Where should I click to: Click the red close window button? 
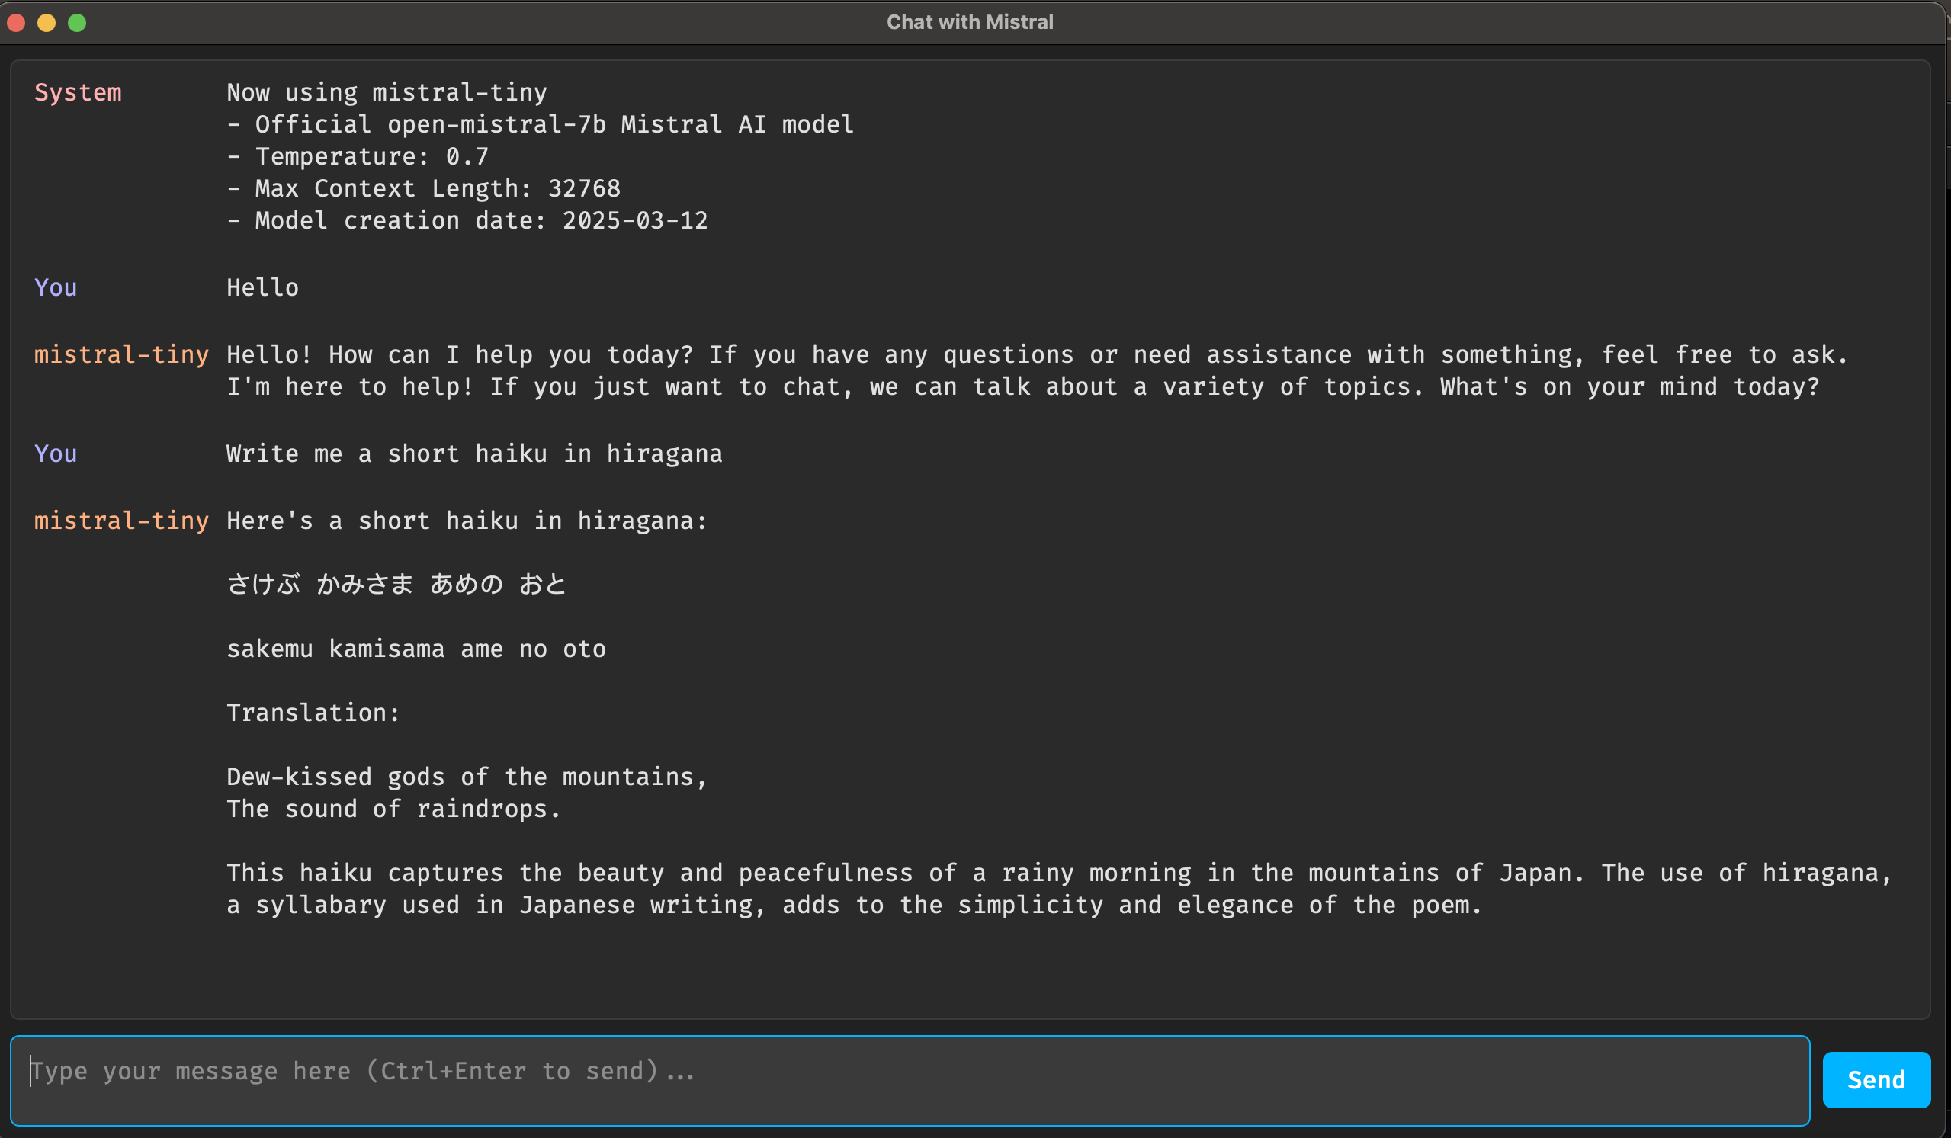[16, 22]
